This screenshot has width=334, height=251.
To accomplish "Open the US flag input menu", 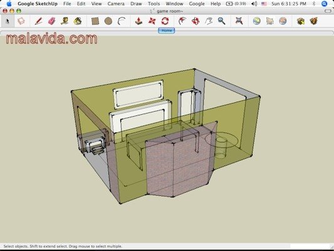I will 264,4.
